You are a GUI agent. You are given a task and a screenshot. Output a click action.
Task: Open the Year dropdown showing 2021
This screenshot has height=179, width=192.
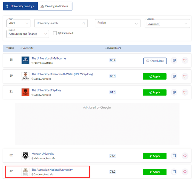coord(18,23)
